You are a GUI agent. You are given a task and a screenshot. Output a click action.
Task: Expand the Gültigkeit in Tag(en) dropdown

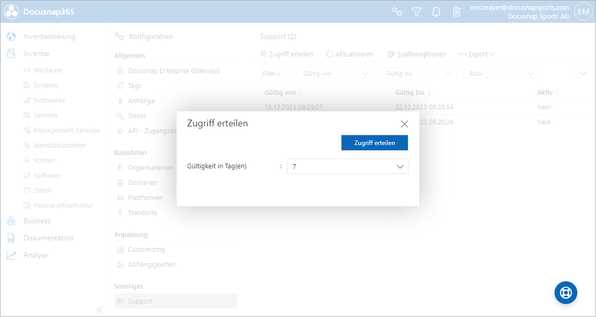point(347,166)
